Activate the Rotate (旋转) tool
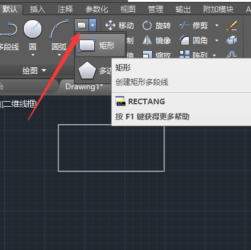Viewport: 251px width, 250px height. tap(156, 26)
